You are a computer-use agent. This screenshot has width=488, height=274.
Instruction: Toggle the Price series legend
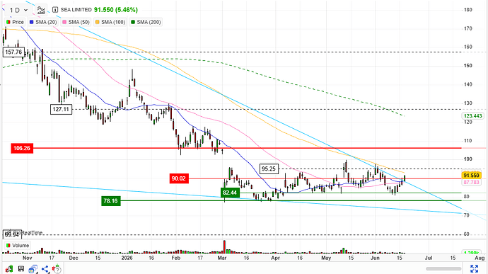click(x=15, y=22)
